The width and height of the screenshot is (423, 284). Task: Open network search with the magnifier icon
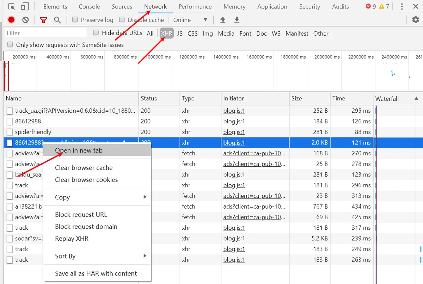(57, 20)
